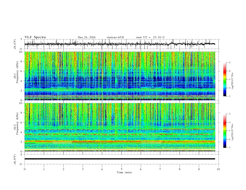Click inside the ch.2 spectrogram panel

pyautogui.click(x=120, y=127)
